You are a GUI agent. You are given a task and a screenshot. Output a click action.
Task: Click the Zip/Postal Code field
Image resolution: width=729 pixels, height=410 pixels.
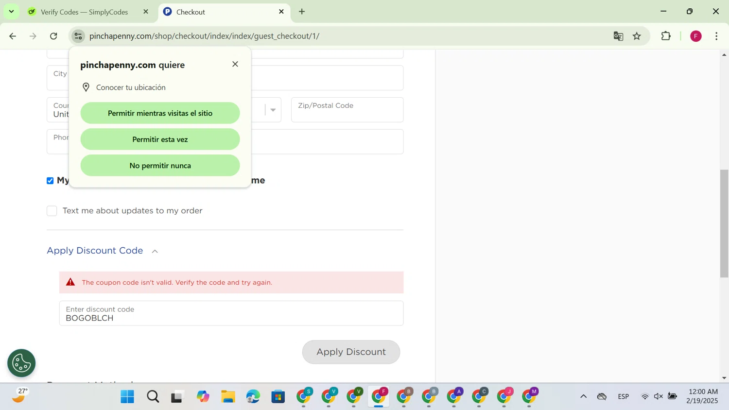pyautogui.click(x=347, y=110)
